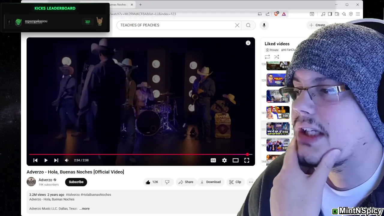Toggle loop playlist in Liked videos

click(x=267, y=57)
